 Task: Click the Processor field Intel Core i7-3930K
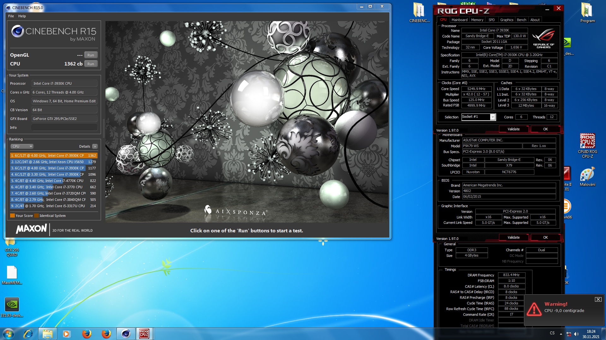(x=64, y=83)
